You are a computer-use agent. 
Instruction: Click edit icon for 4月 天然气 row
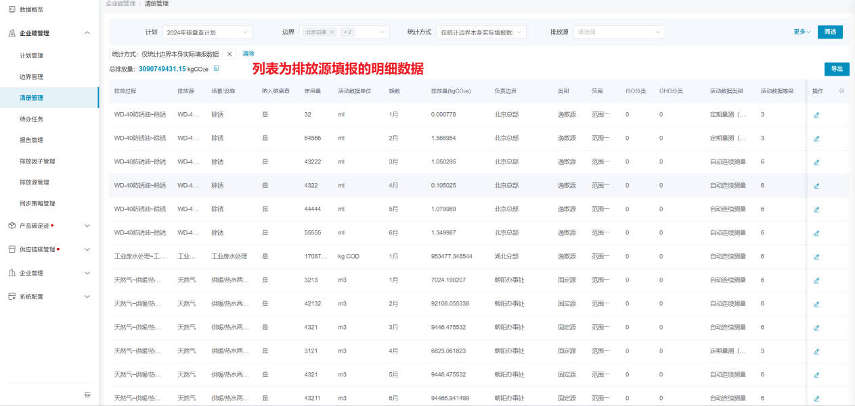point(816,351)
